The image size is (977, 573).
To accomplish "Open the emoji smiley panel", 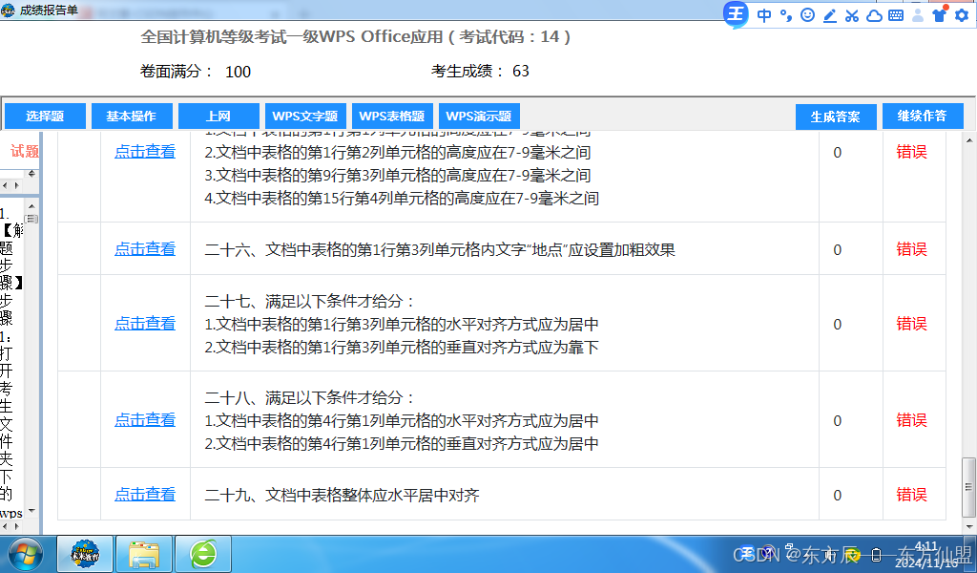I will pyautogui.click(x=807, y=15).
